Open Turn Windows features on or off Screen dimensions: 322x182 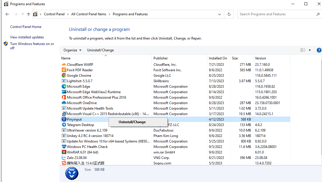coord(32,46)
